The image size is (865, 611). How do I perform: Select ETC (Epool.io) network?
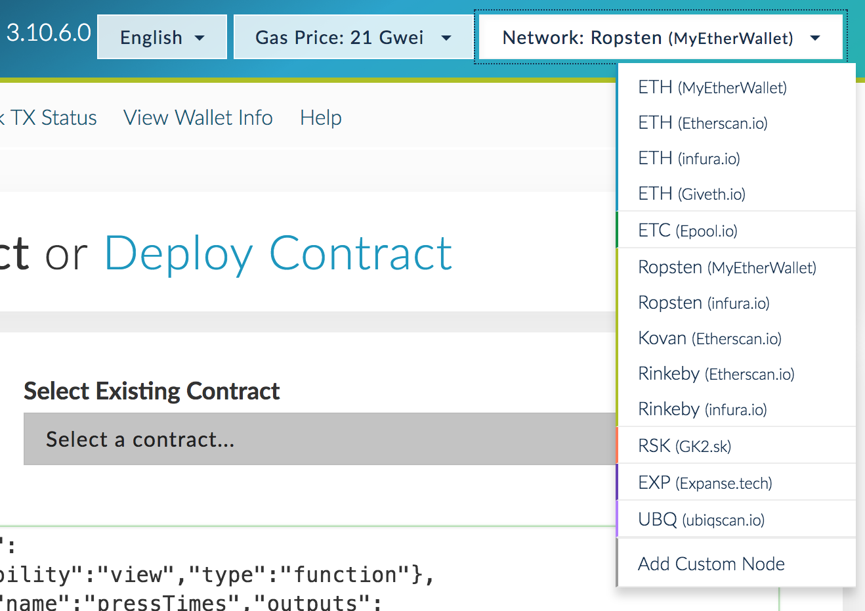[737, 231]
